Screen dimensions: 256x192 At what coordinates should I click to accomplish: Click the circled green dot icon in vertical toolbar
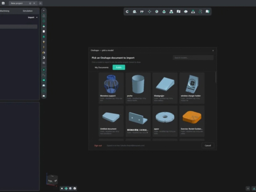click(x=44, y=70)
